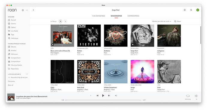The height and width of the screenshot is (110, 207).
Task: Toggle the library-only filter circle
Action: tap(61, 21)
